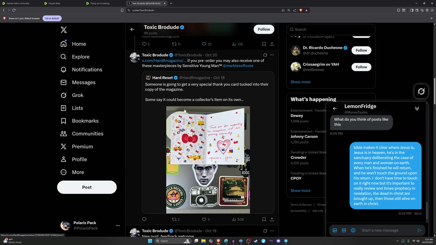The image size is (436, 245).
Task: Open the Brave Shields icon
Action: [x=301, y=10]
